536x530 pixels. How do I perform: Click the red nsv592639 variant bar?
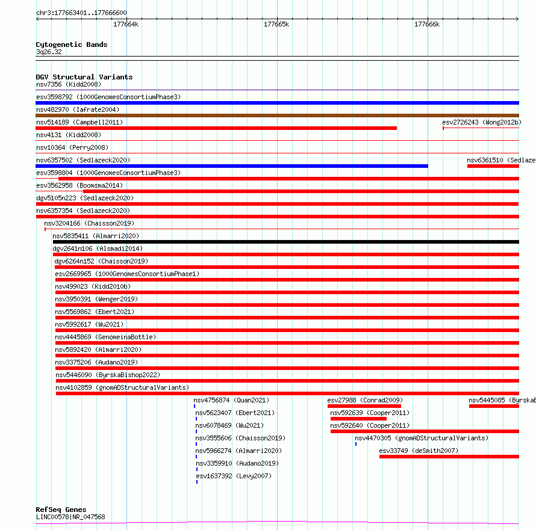point(358,419)
